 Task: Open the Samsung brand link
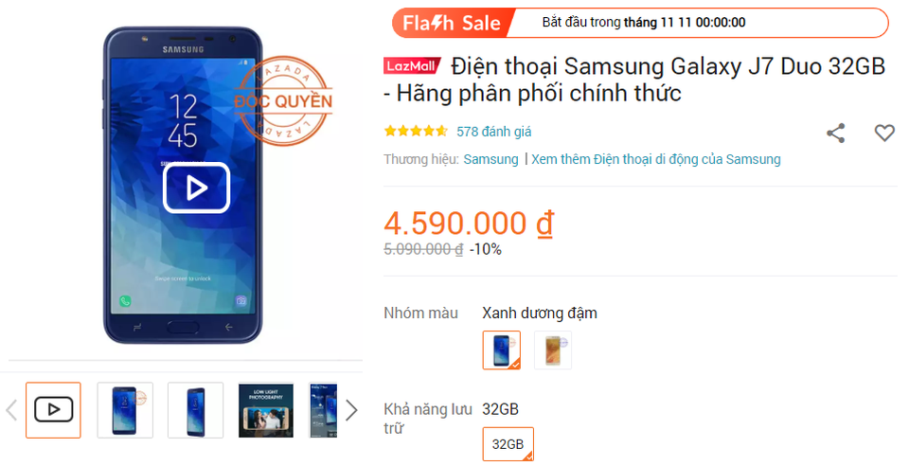click(491, 159)
